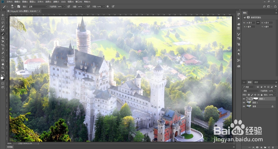Select the Rectangle shape tool
Image resolution: width=278 pixels, height=149 pixels.
3,60
